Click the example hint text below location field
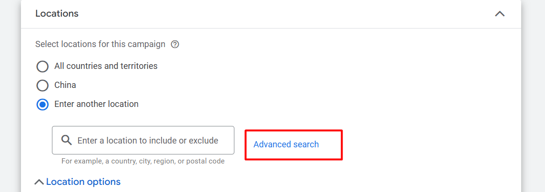This screenshot has width=545, height=192. [x=143, y=161]
